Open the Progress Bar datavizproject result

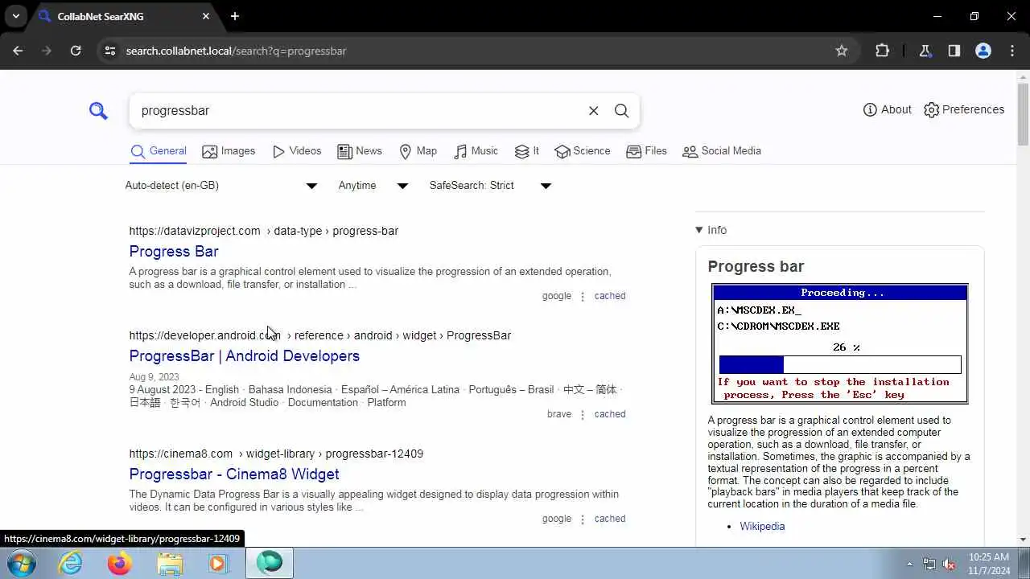pos(174,252)
